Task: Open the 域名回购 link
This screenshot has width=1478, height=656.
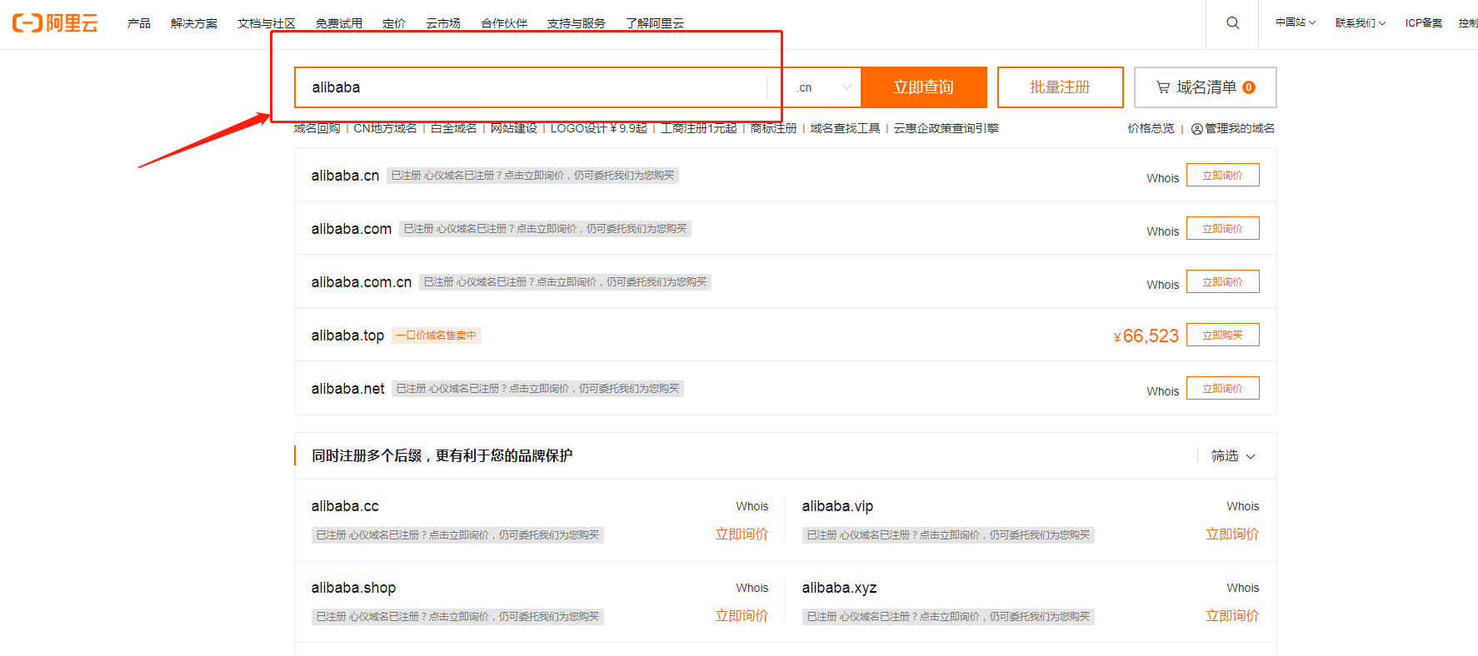Action: coord(317,128)
